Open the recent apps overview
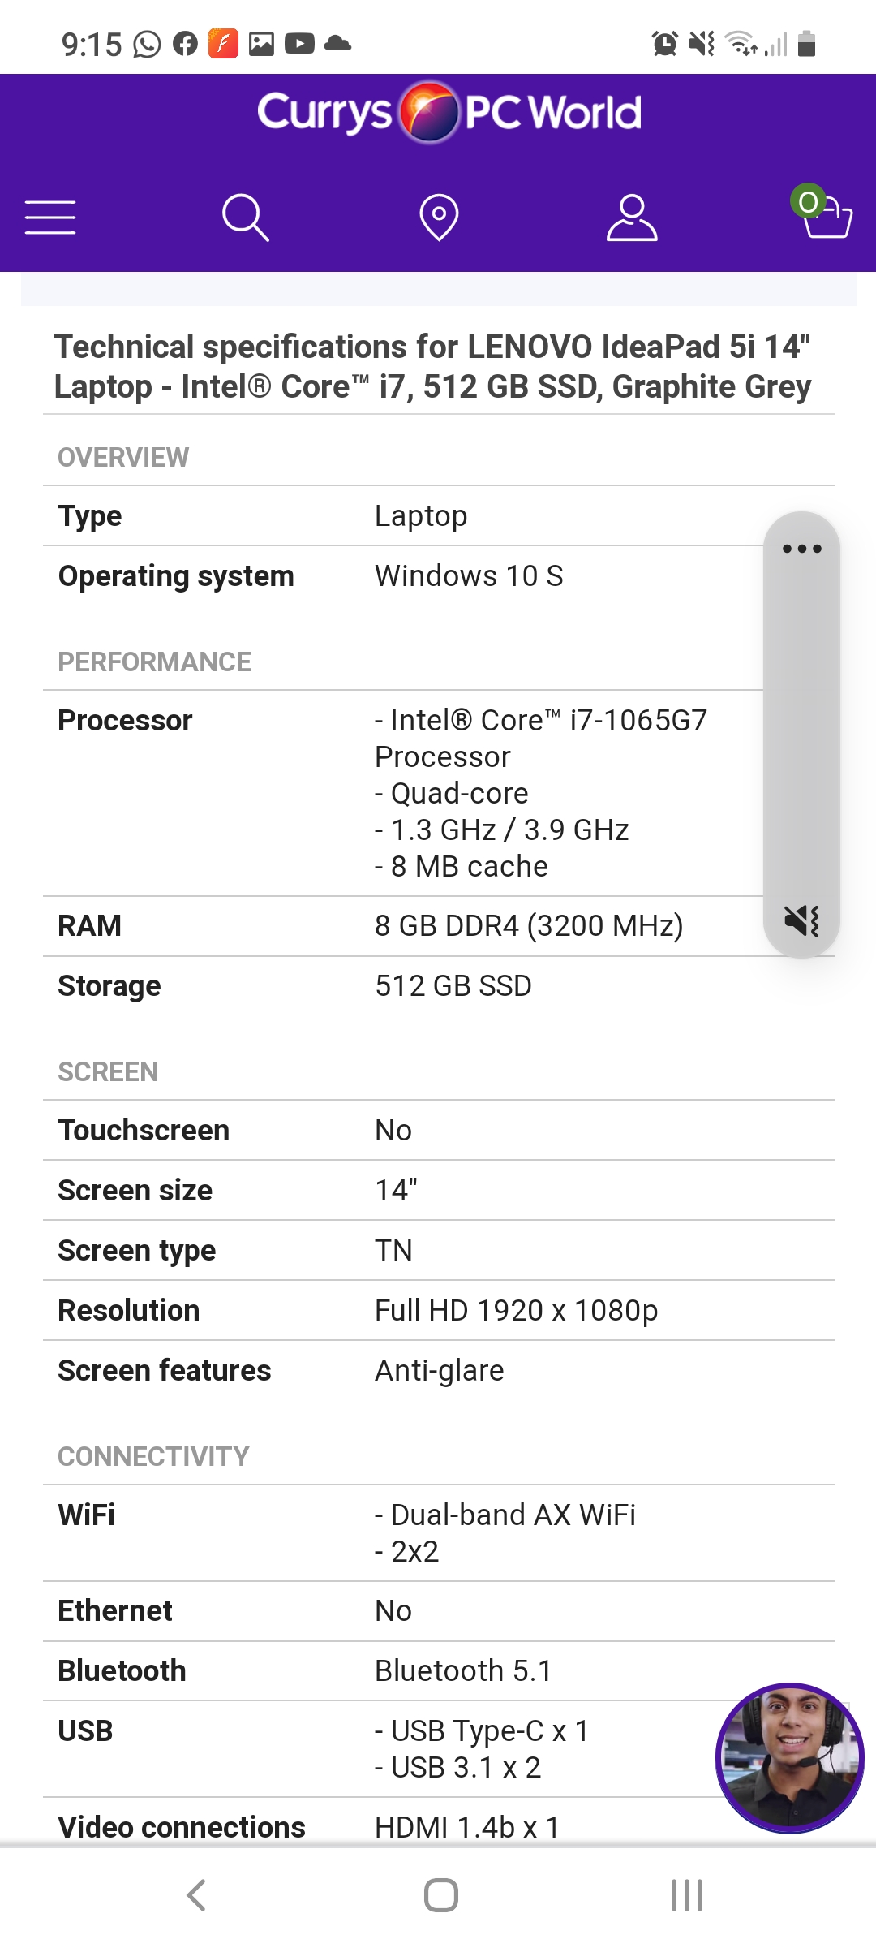876x1948 pixels. (x=686, y=1895)
